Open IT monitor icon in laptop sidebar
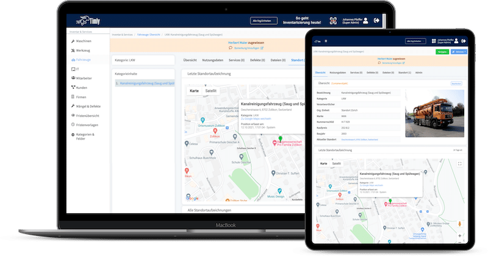The height and width of the screenshot is (256, 488). pos(73,69)
